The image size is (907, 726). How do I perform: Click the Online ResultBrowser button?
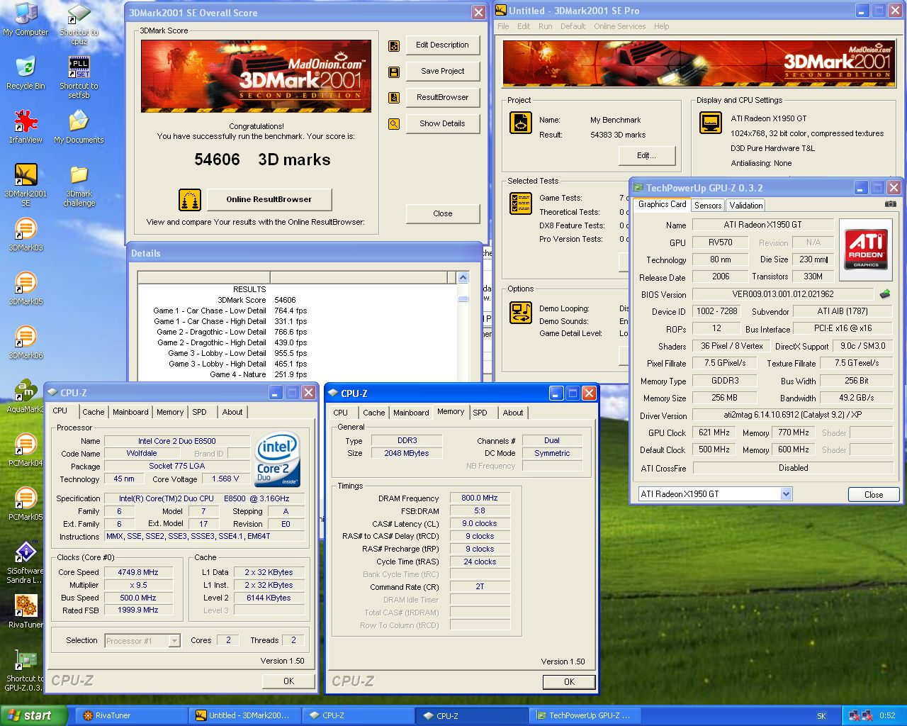pyautogui.click(x=269, y=199)
